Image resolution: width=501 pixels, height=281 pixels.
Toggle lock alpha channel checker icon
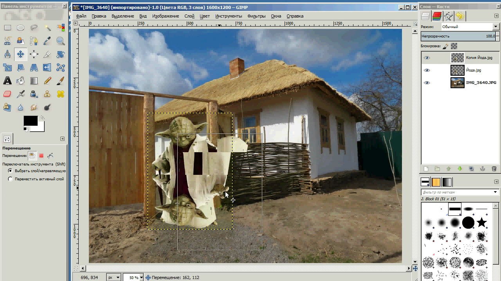[x=454, y=46]
